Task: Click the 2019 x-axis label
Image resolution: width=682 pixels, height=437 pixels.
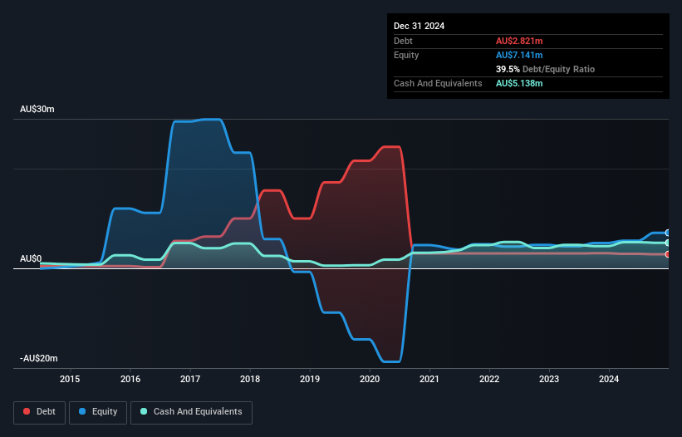Action: (310, 379)
